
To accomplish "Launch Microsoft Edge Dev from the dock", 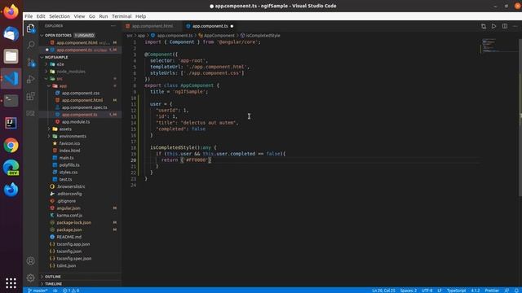I will 11,168.
